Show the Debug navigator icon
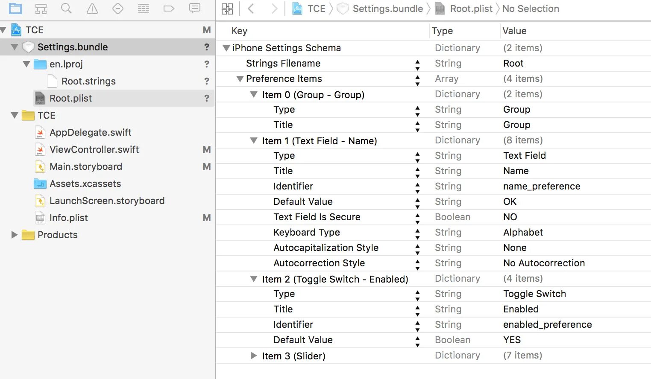The width and height of the screenshot is (651, 379). click(x=144, y=9)
